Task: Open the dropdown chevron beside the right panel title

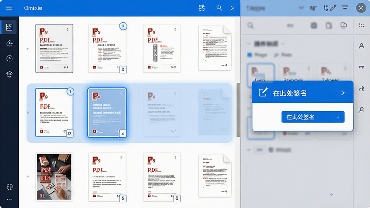Action: pos(302,8)
